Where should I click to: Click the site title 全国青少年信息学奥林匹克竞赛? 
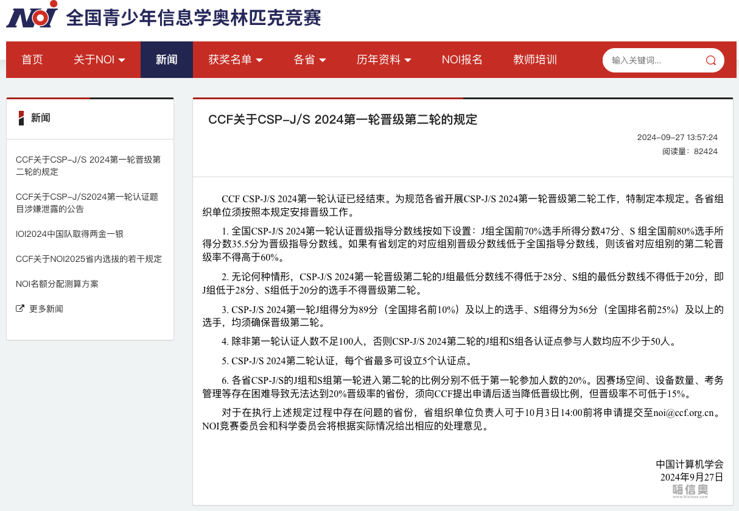pos(194,17)
